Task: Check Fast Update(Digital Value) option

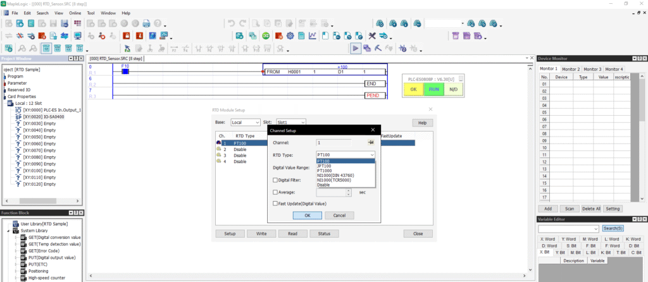Action: point(275,204)
